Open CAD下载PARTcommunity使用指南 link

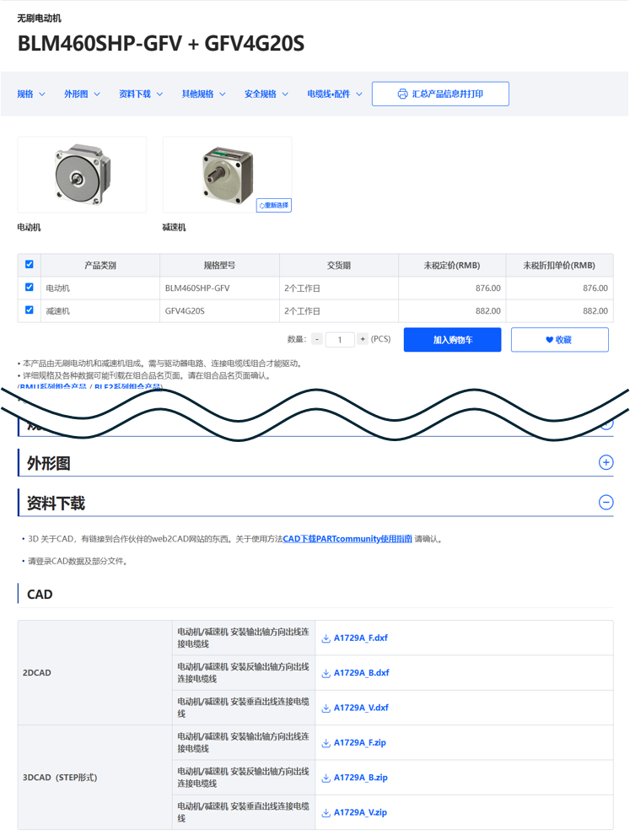(x=347, y=539)
